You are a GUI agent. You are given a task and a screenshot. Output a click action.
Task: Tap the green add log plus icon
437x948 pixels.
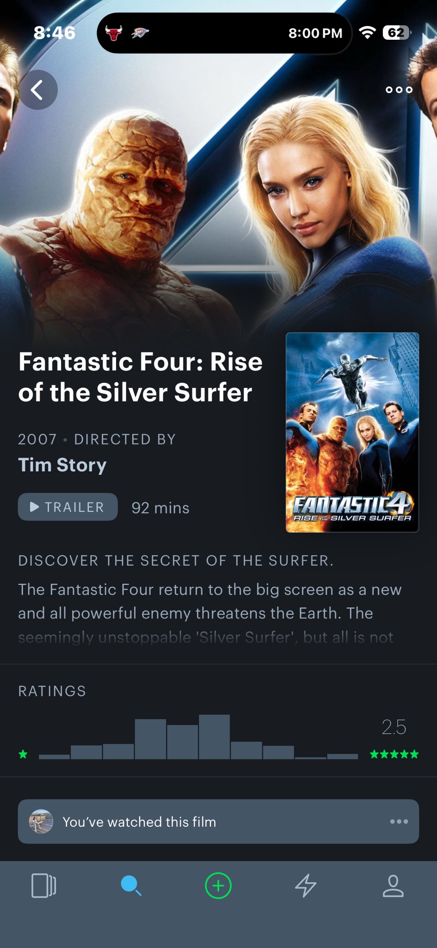pyautogui.click(x=218, y=886)
